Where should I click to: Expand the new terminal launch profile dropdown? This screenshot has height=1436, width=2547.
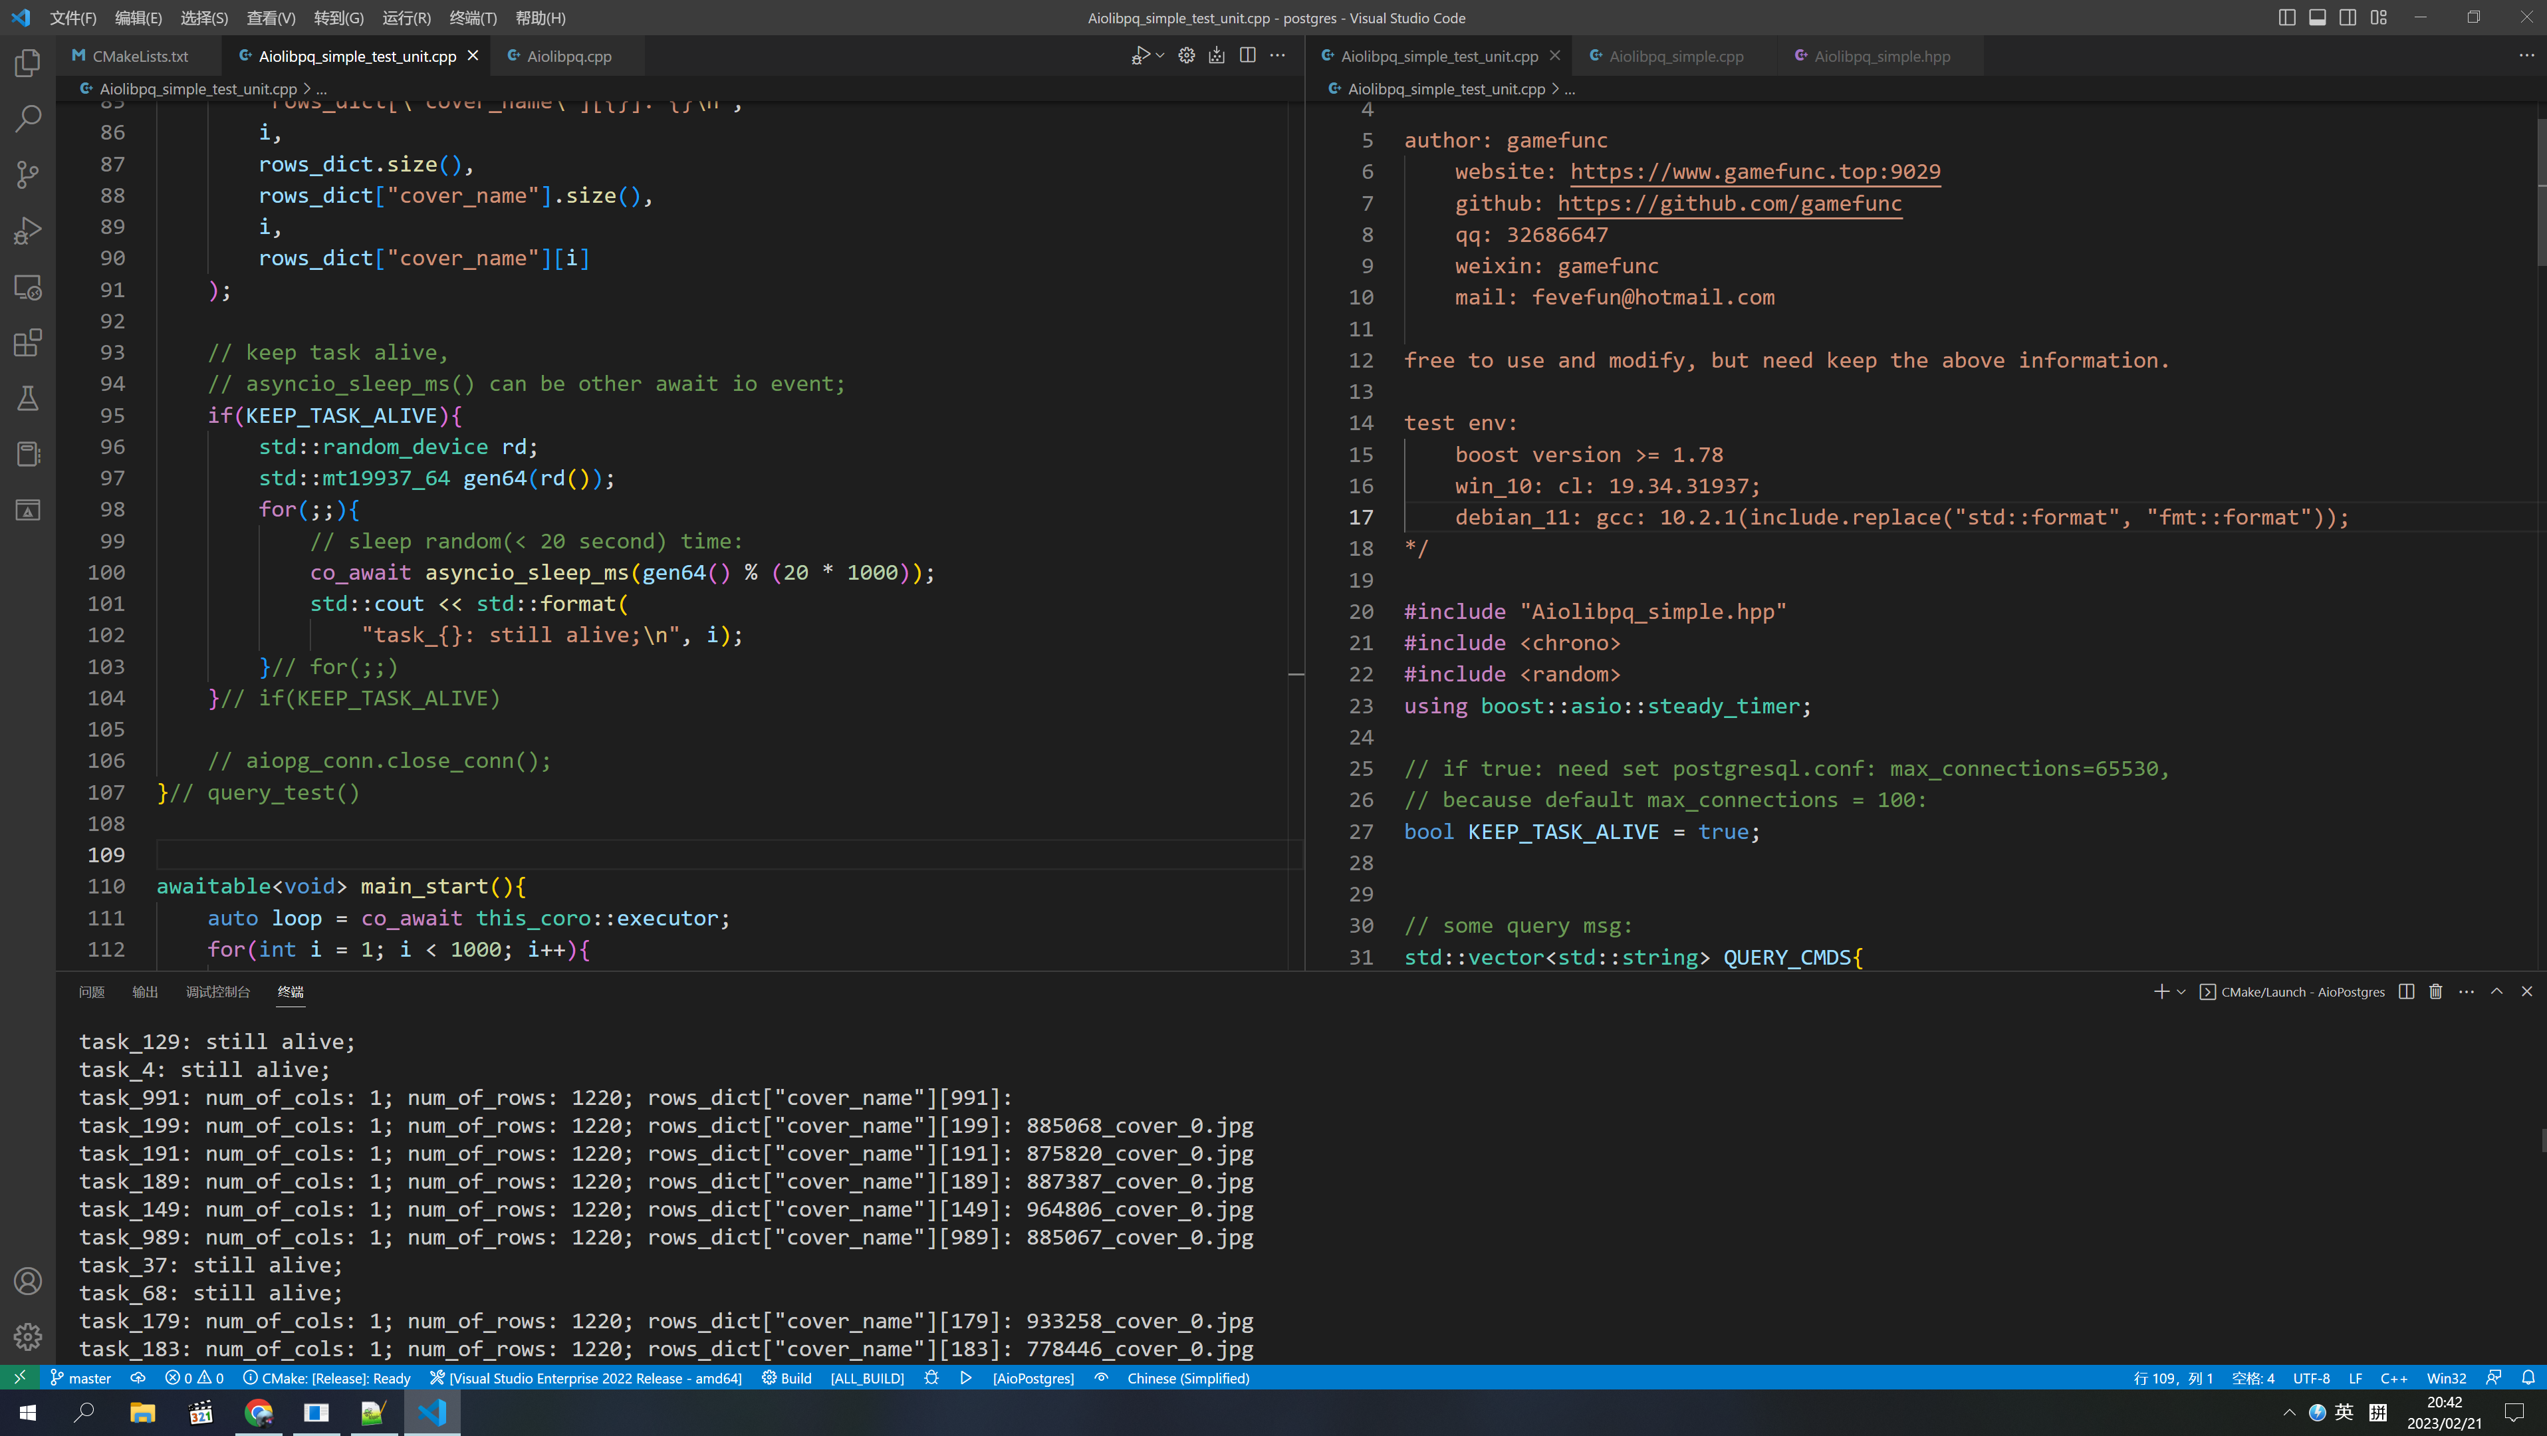pos(2181,991)
